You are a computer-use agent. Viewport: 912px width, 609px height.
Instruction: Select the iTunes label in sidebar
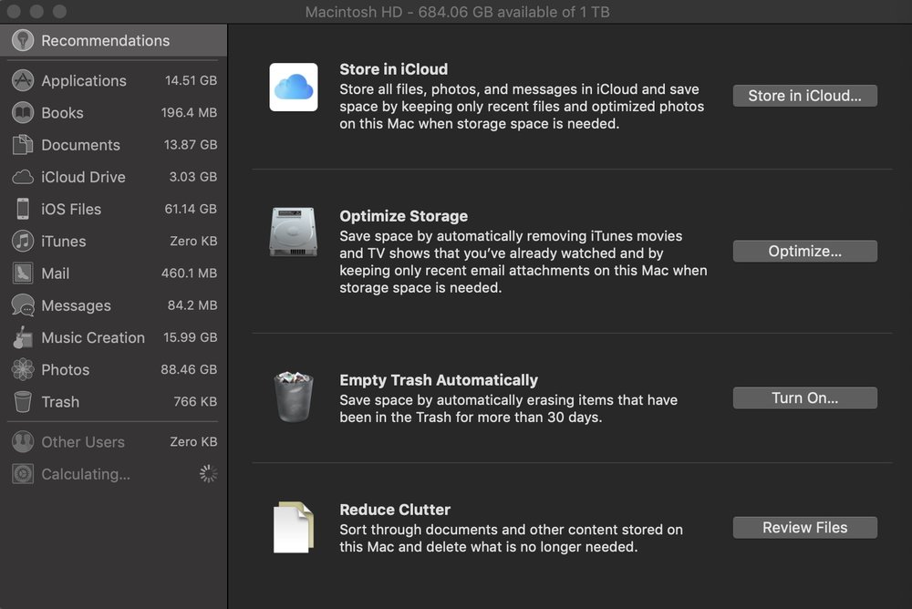64,241
